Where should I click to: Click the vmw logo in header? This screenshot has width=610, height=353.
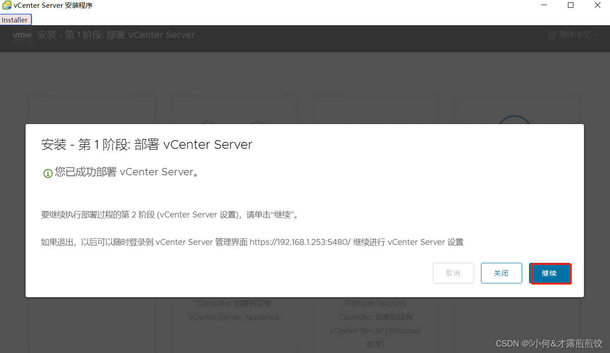pos(22,35)
